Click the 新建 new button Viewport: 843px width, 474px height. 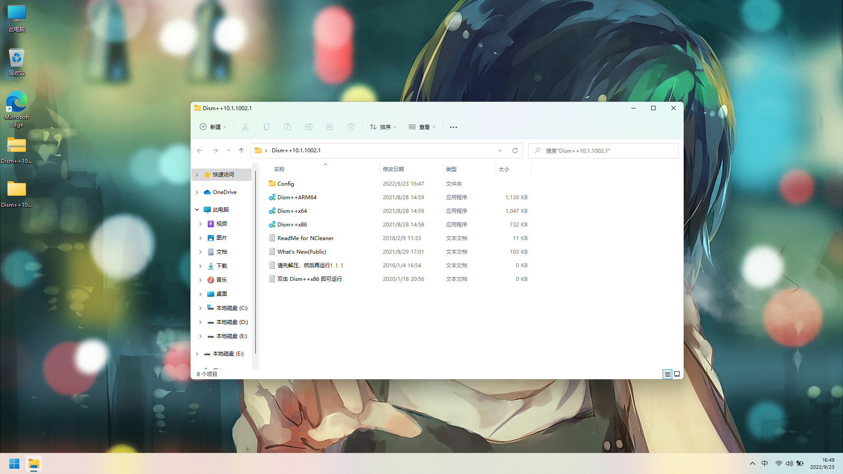(213, 127)
